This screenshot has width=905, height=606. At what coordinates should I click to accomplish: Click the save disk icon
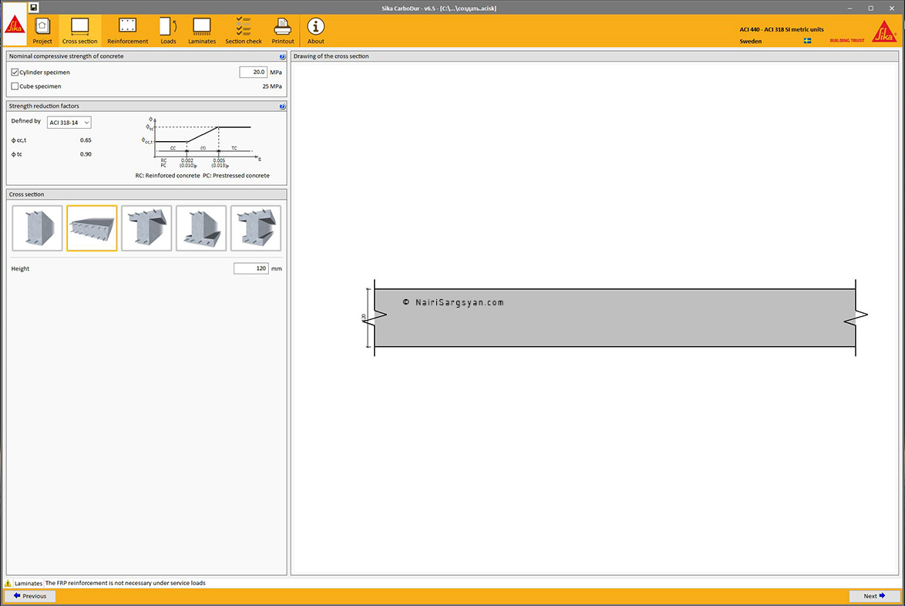click(x=33, y=8)
